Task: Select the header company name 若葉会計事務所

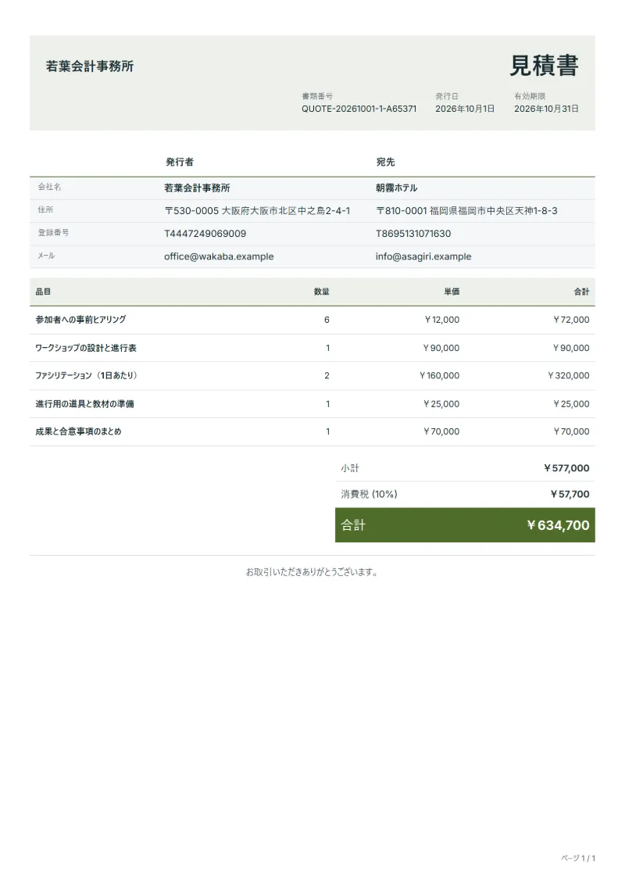Action: click(x=90, y=66)
